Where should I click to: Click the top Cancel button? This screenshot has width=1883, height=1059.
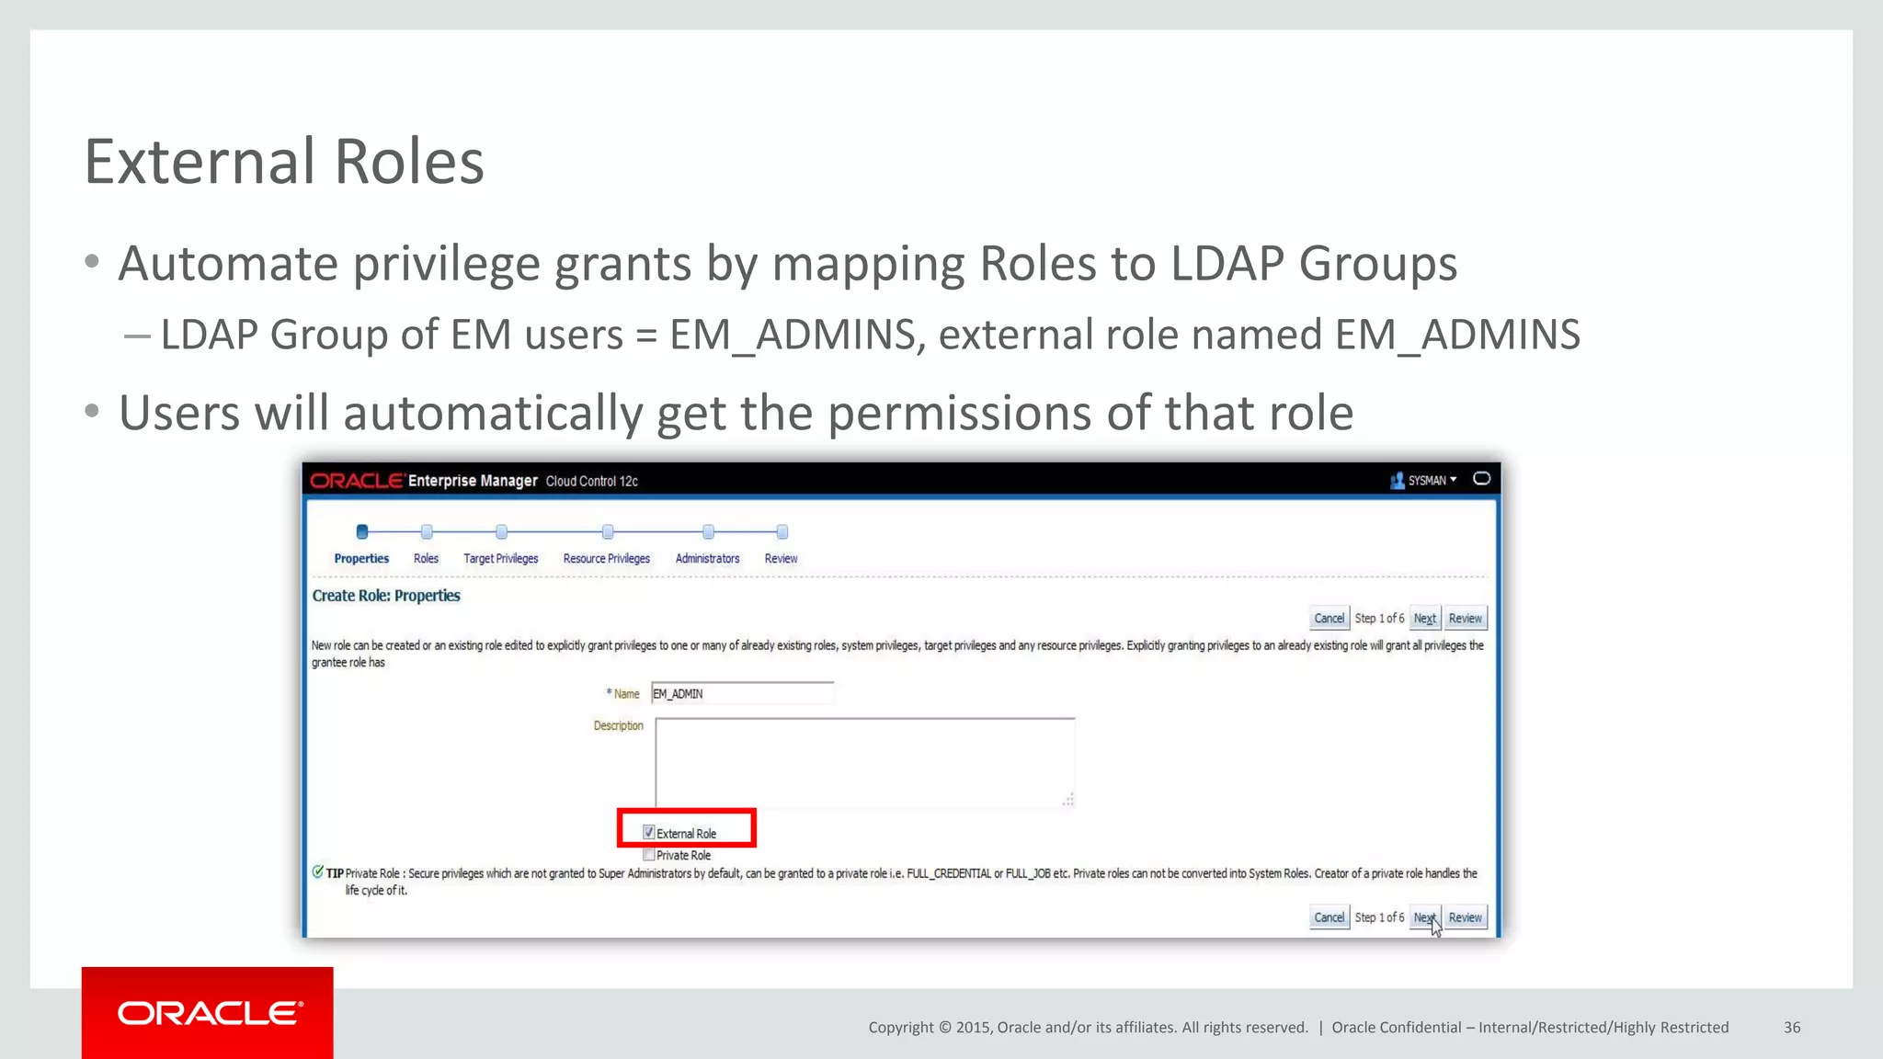(x=1330, y=619)
